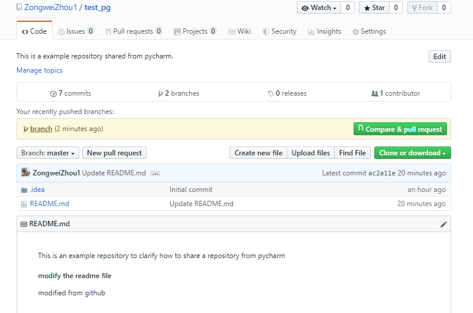The width and height of the screenshot is (473, 313).
Task: Open the 'Initial commit' message link
Action: point(191,190)
